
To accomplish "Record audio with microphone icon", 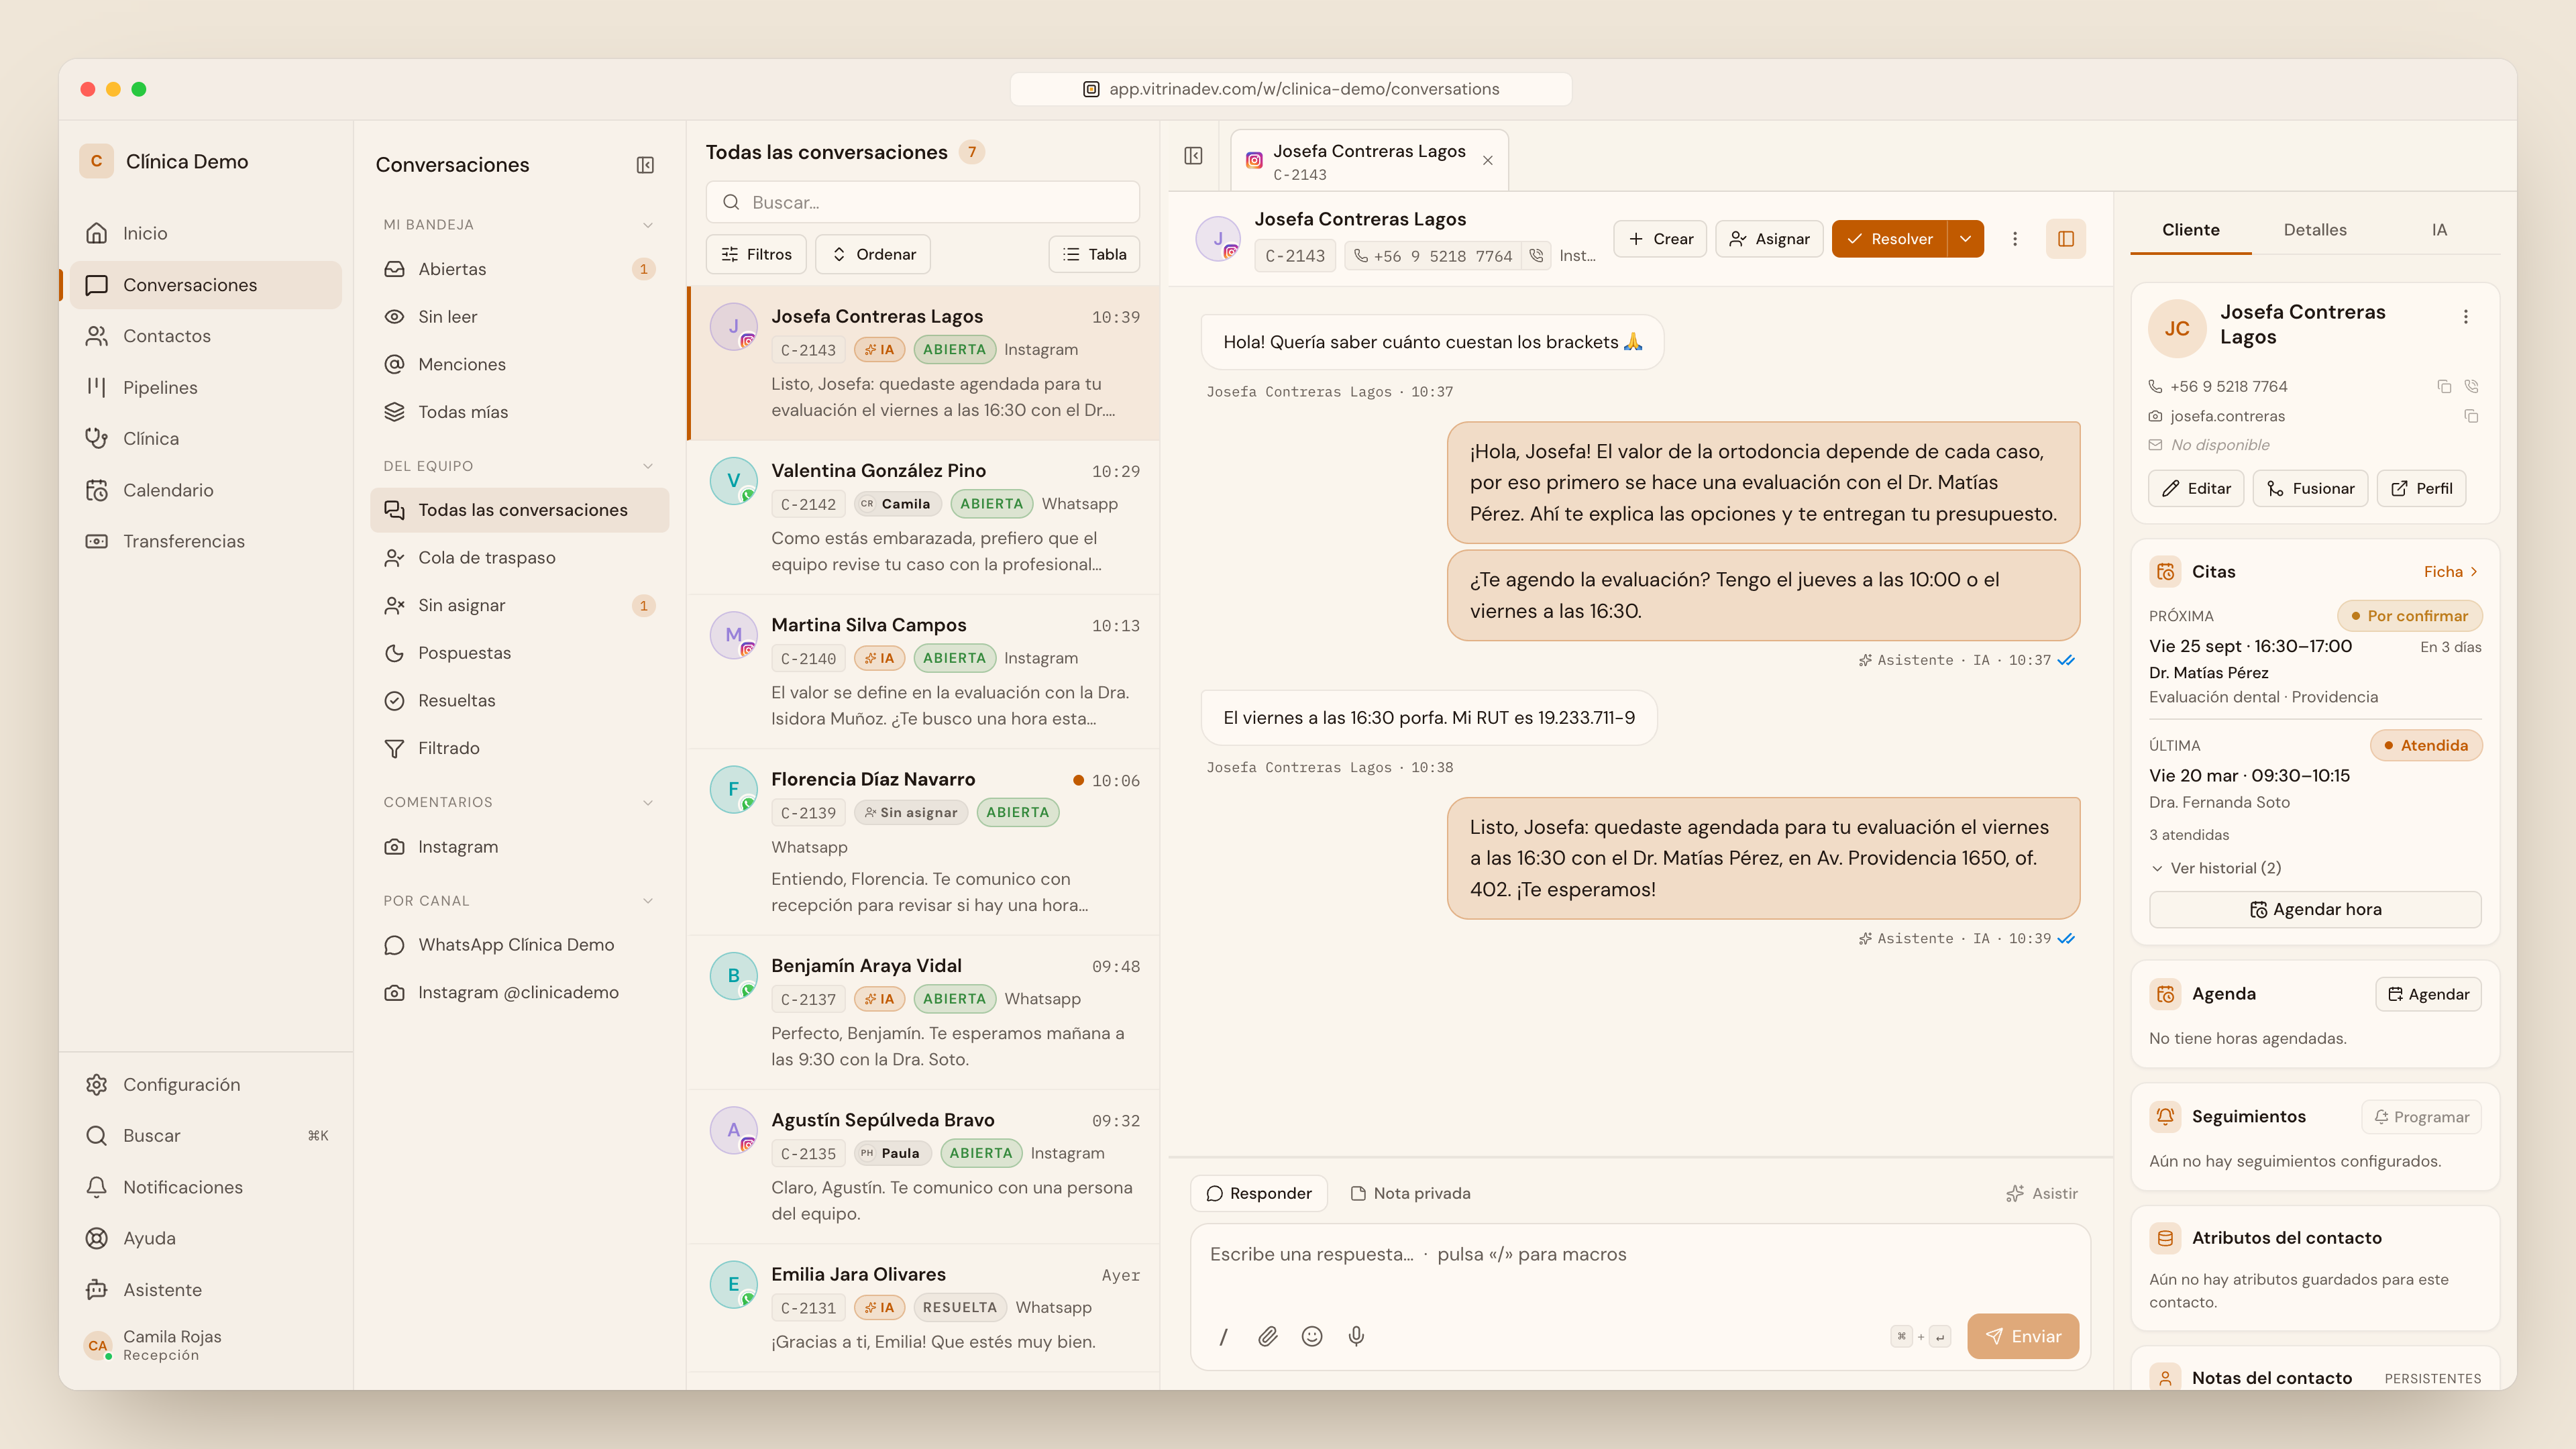I will point(1356,1337).
